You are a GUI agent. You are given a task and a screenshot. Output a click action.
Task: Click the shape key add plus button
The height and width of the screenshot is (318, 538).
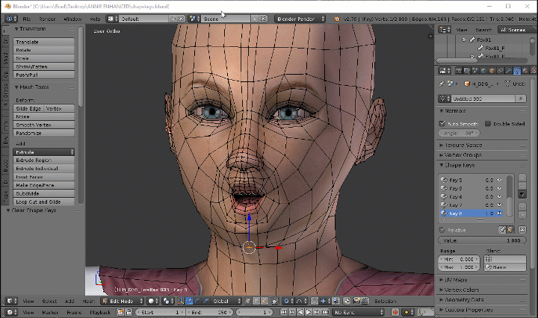522,177
